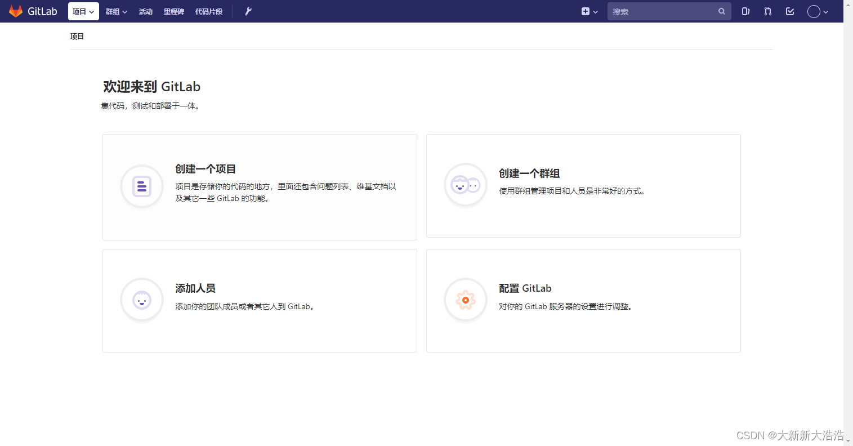Open the user avatar menu
This screenshot has width=853, height=446.
[818, 11]
